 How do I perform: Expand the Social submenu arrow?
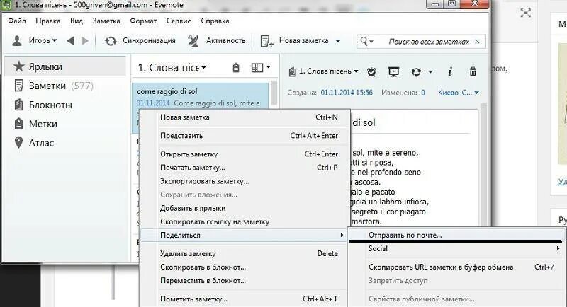pyautogui.click(x=558, y=248)
